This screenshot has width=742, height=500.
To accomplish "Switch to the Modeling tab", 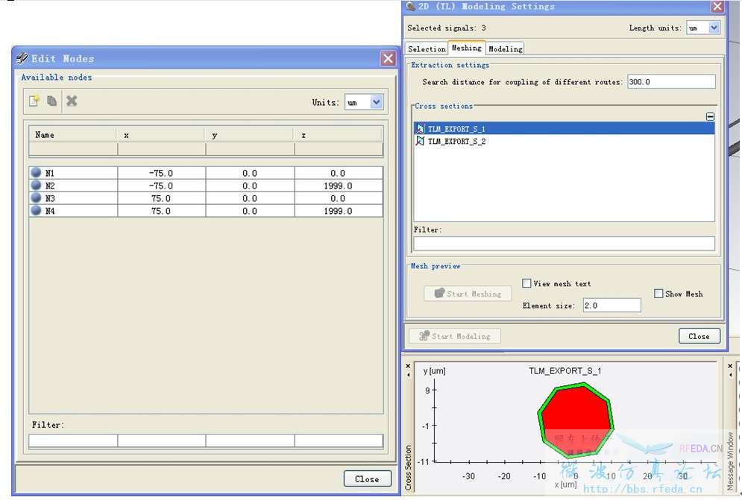I will (x=505, y=48).
